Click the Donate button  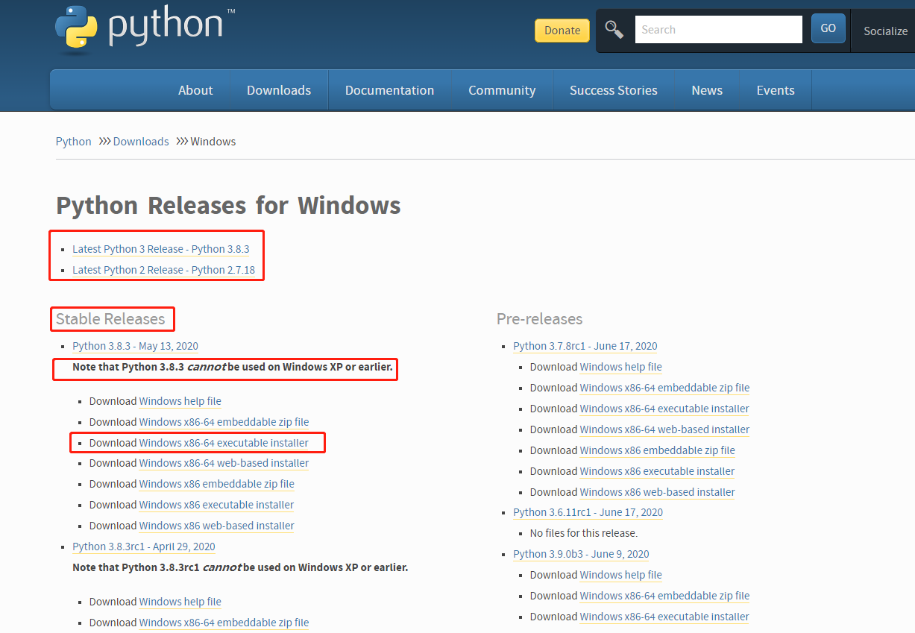click(562, 31)
